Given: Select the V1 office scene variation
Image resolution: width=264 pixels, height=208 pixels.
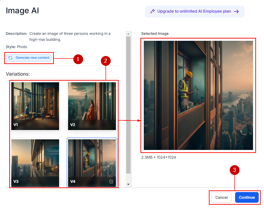Looking at the screenshot, I should [x=35, y=106].
